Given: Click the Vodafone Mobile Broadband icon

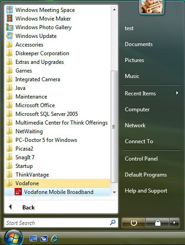Looking at the screenshot, I should coord(18,192).
